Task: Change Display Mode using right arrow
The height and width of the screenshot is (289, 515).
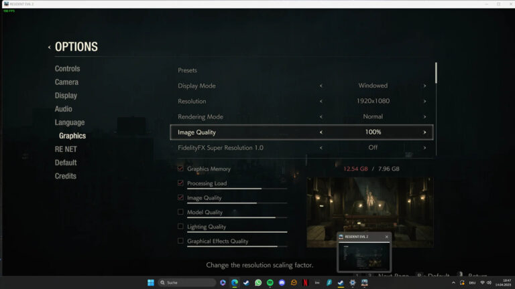Action: 424,86
